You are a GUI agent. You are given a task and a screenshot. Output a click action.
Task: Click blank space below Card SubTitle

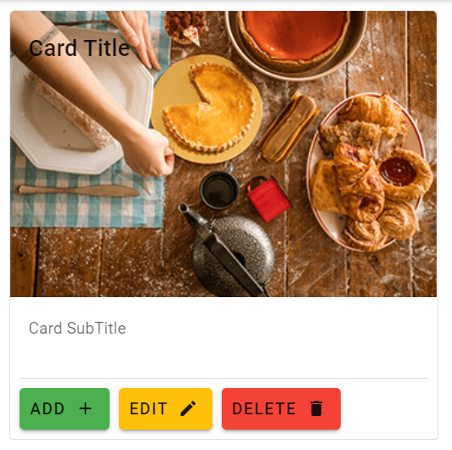click(x=223, y=357)
